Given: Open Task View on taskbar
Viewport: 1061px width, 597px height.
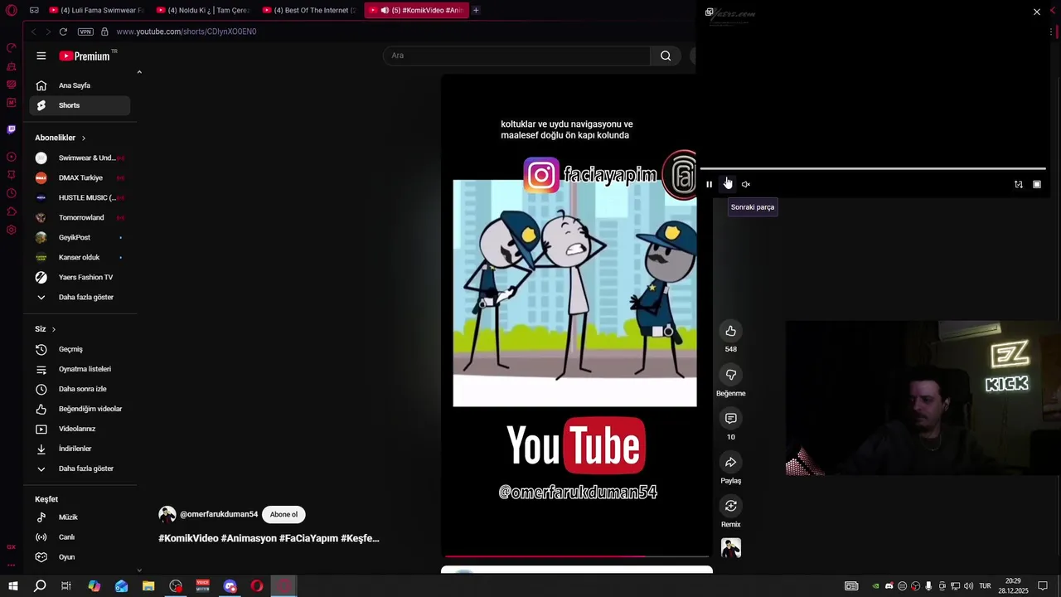Looking at the screenshot, I should (x=66, y=586).
